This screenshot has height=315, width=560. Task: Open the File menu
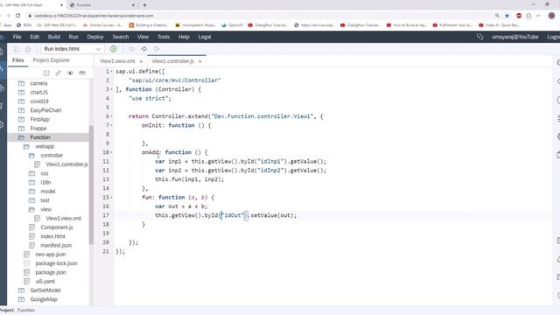[17, 37]
